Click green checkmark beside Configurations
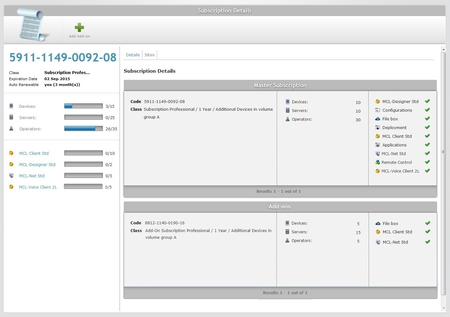Screen dimensions: 450x317 427,110
